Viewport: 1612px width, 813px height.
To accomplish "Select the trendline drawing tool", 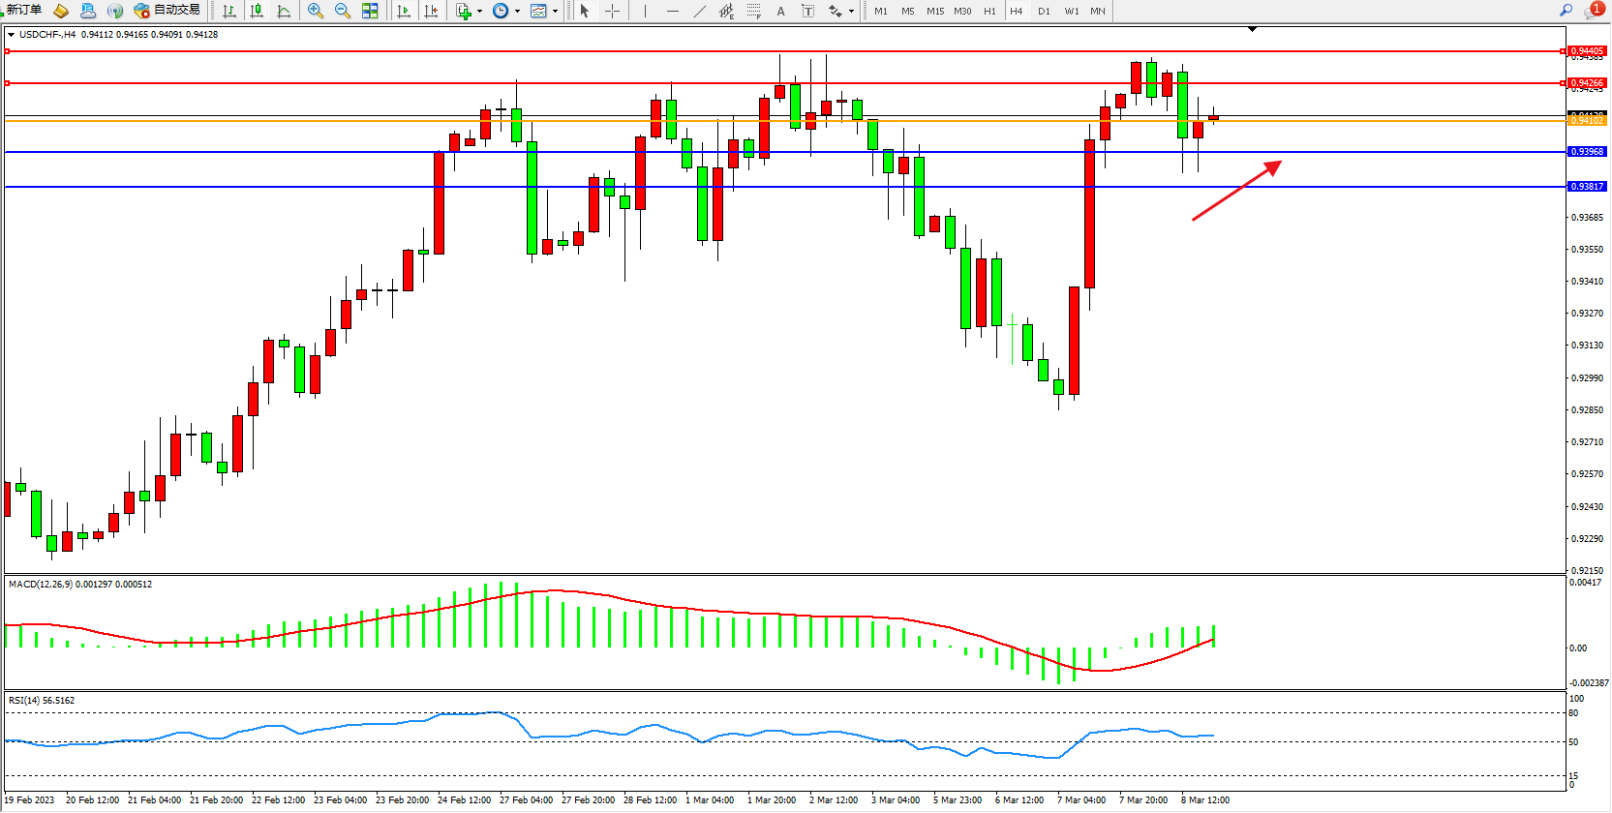I will coord(699,11).
